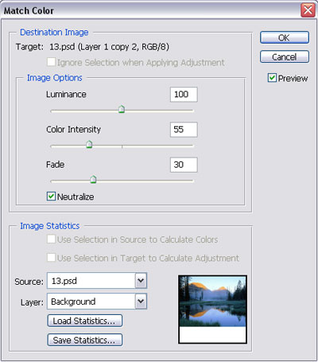This screenshot has width=318, height=362.
Task: Click the Destination Image group heading
Action: coord(54,33)
